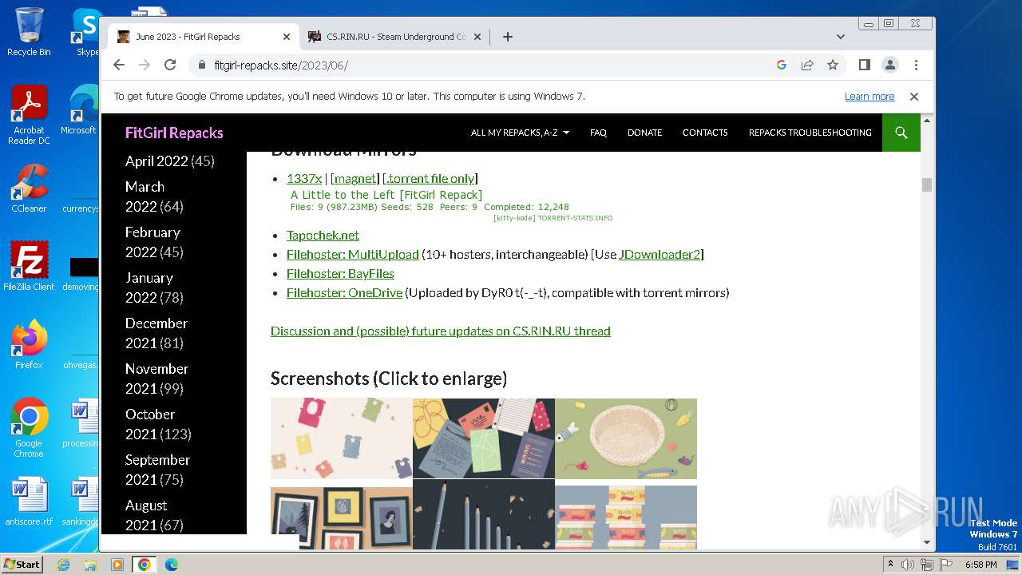
Task: Open the September 2021 archive
Action: point(157,470)
